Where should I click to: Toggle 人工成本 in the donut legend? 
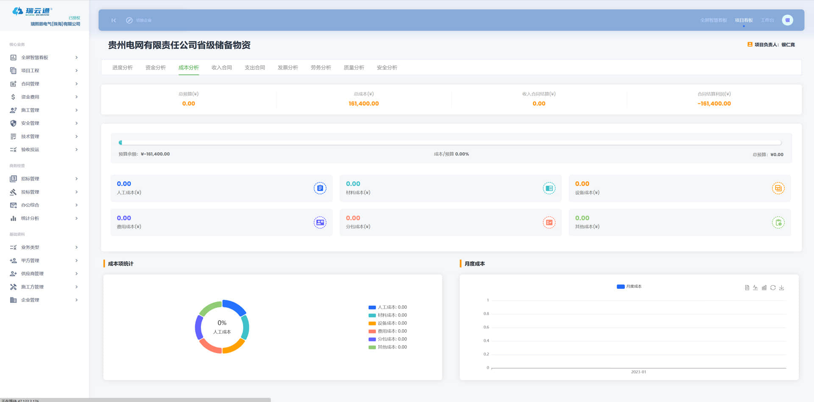tap(387, 307)
